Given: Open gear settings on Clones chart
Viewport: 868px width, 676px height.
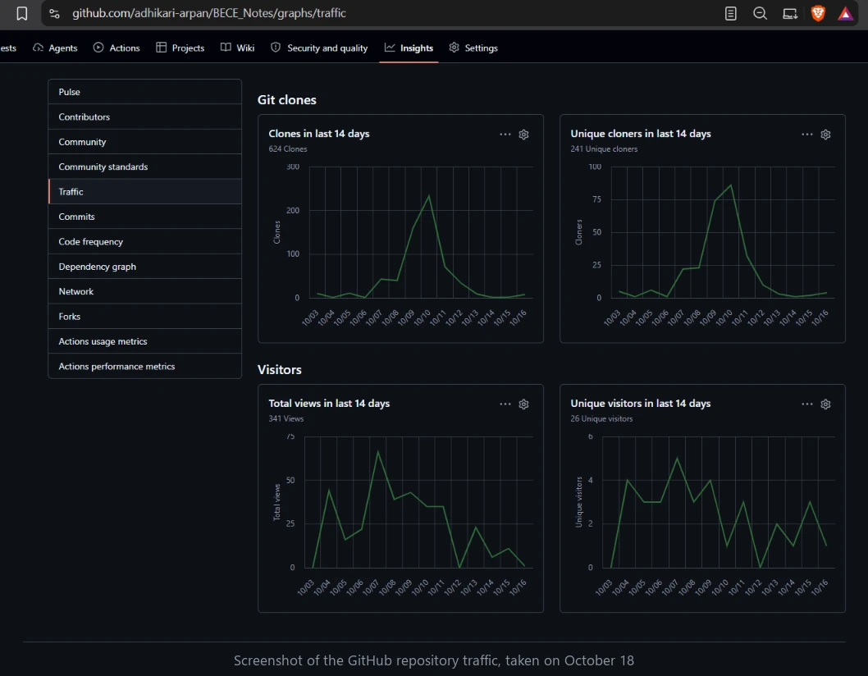Looking at the screenshot, I should point(523,135).
